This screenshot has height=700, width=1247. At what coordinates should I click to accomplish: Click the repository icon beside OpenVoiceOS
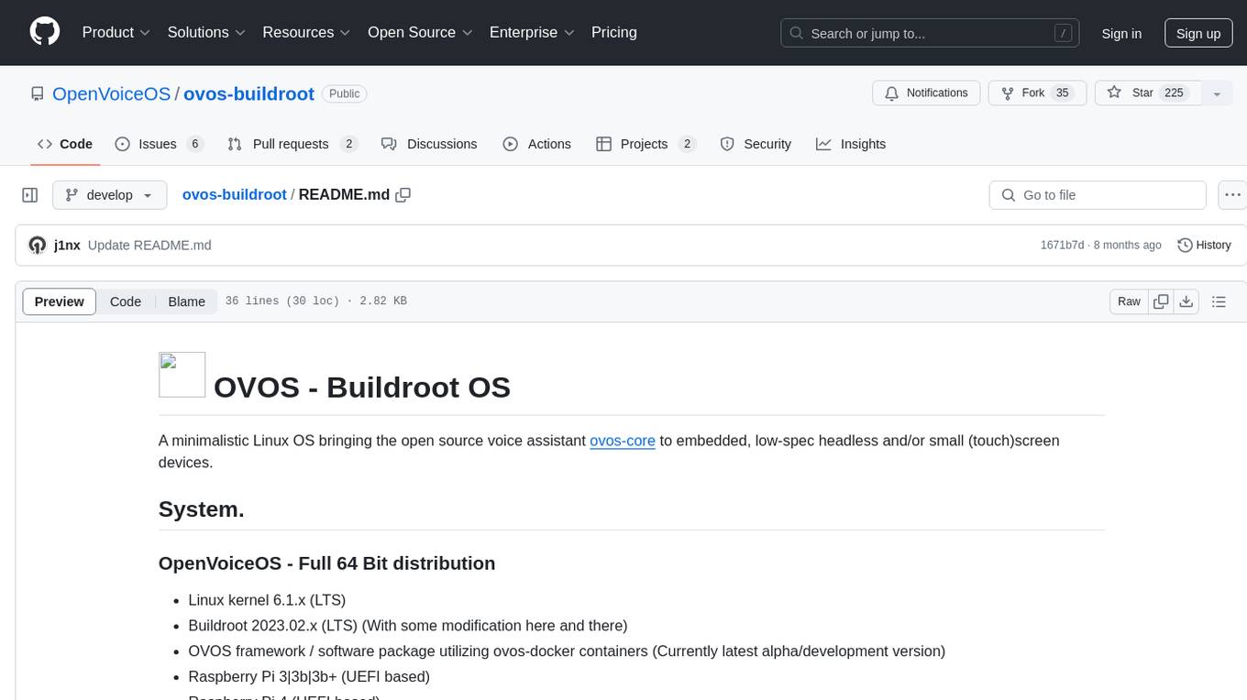tap(38, 93)
